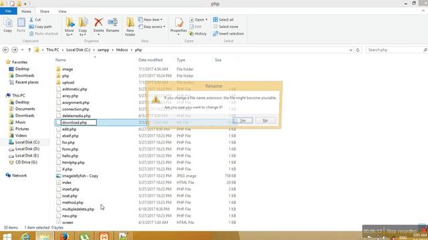The height and width of the screenshot is (240, 428).
Task: Switch to the Share ribbon tab
Action: (45, 11)
